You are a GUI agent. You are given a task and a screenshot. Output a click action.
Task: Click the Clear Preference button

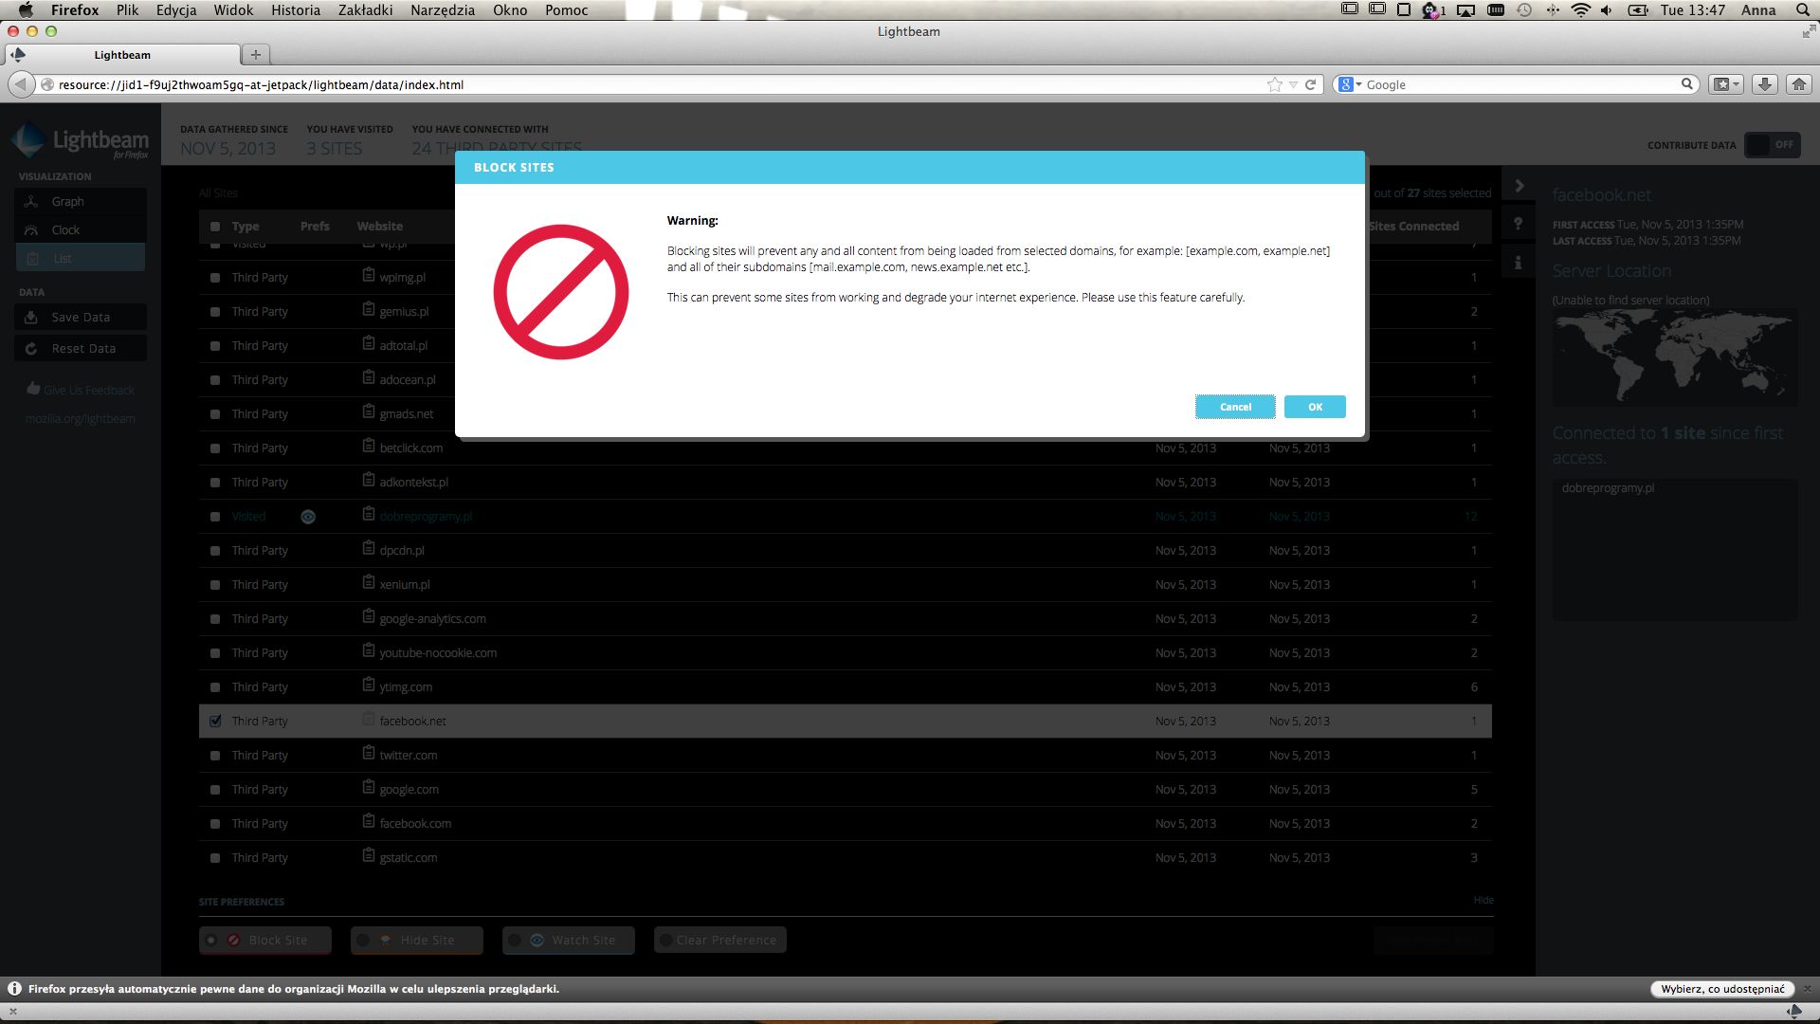click(x=720, y=940)
